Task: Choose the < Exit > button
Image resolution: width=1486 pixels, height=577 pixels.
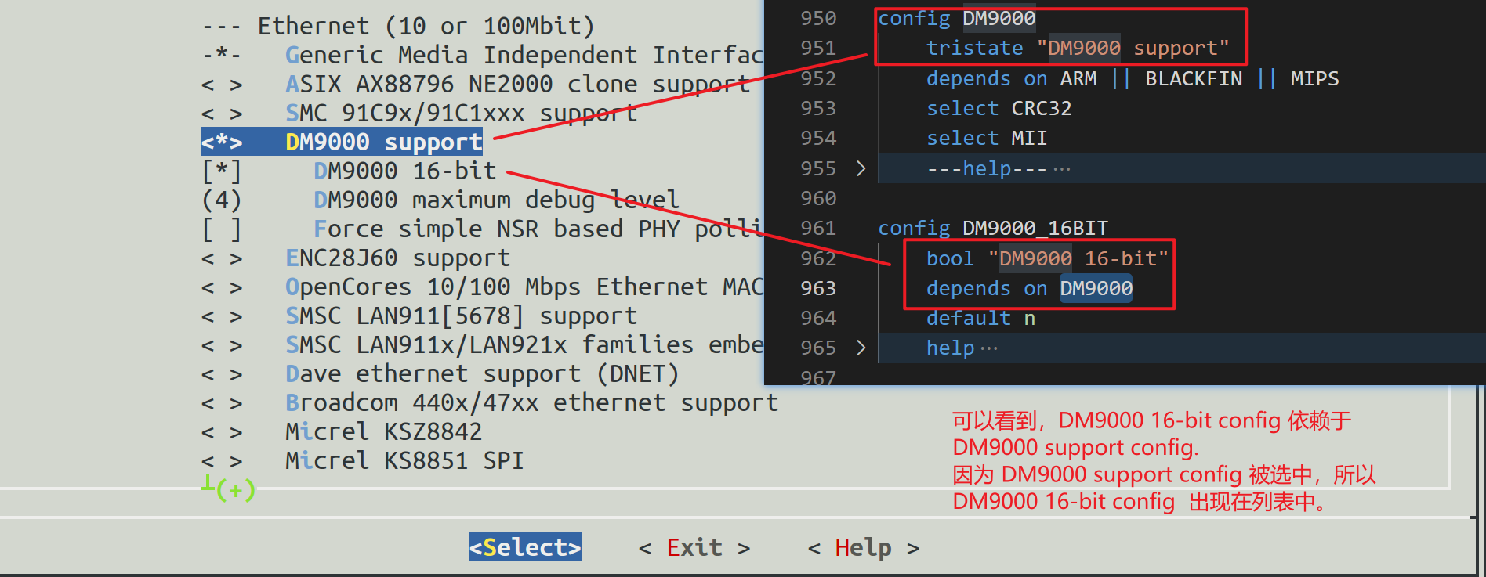Action: click(x=694, y=547)
